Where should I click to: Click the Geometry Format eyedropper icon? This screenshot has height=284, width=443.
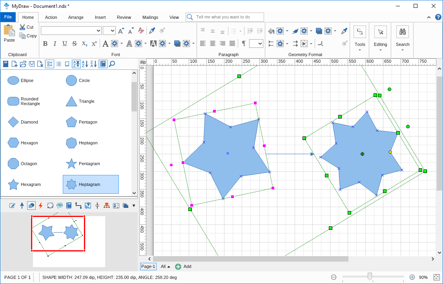(344, 31)
